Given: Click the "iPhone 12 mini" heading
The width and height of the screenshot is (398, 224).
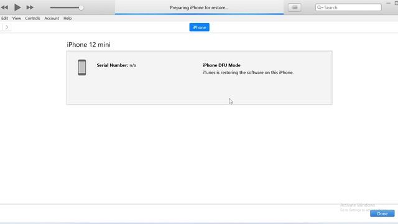Looking at the screenshot, I should click(88, 45).
